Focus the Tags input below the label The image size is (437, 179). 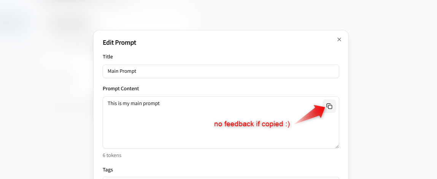[x=221, y=177]
